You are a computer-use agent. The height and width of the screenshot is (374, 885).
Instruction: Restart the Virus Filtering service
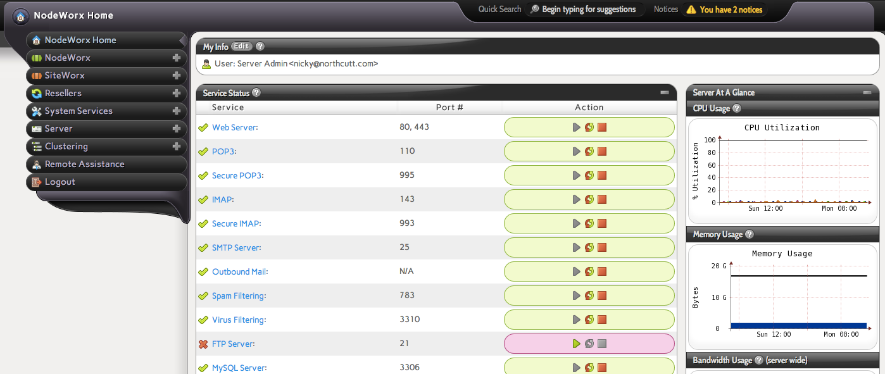pos(589,320)
